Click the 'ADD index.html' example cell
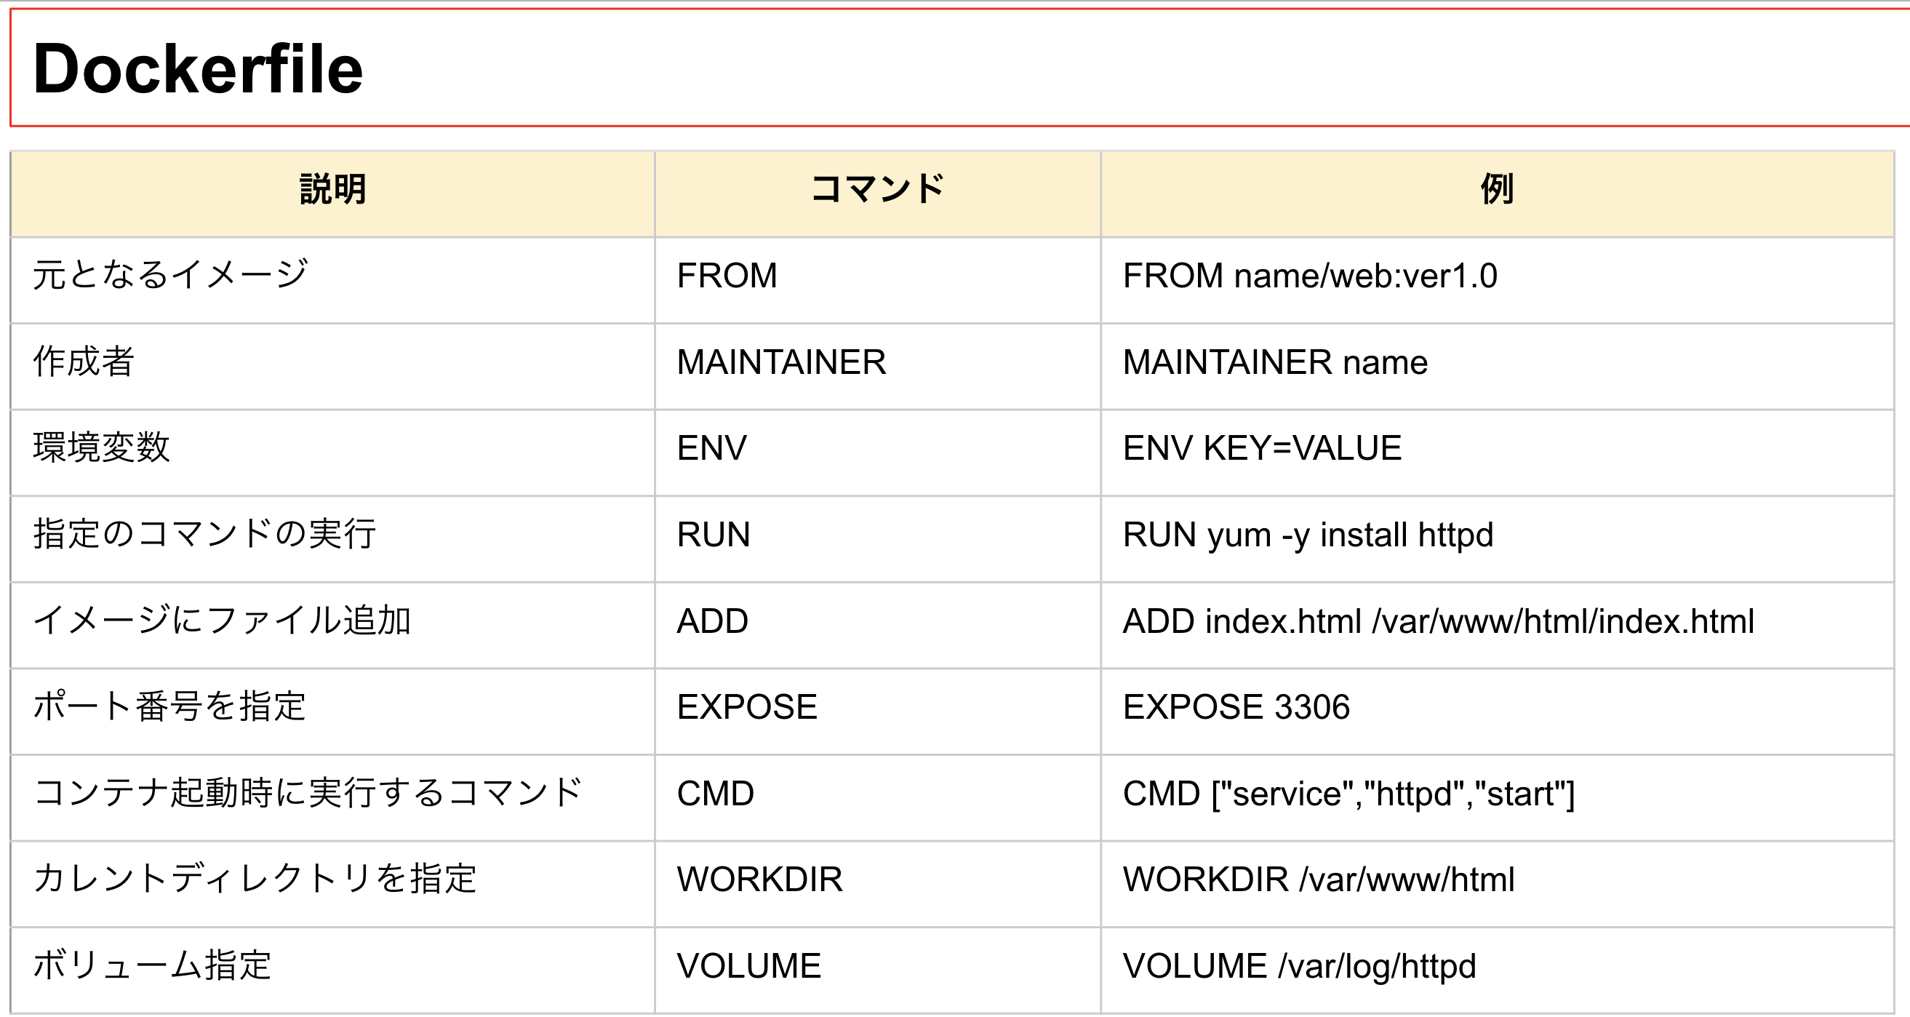The image size is (1910, 1017). [x=1439, y=622]
